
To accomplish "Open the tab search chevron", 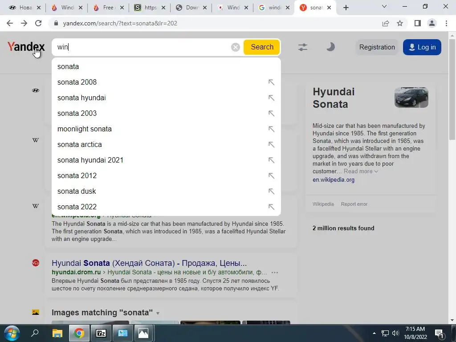I will tap(384, 6).
